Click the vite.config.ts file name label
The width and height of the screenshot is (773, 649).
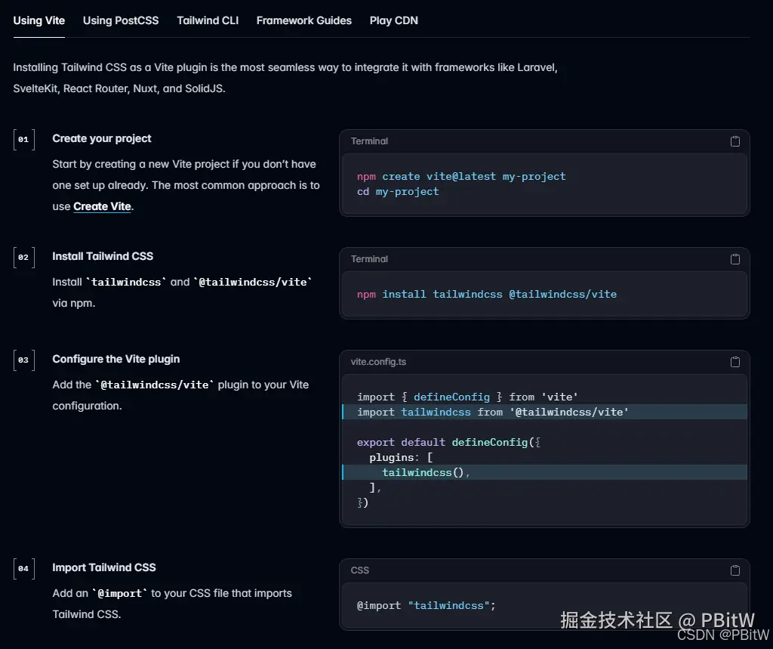click(x=379, y=362)
